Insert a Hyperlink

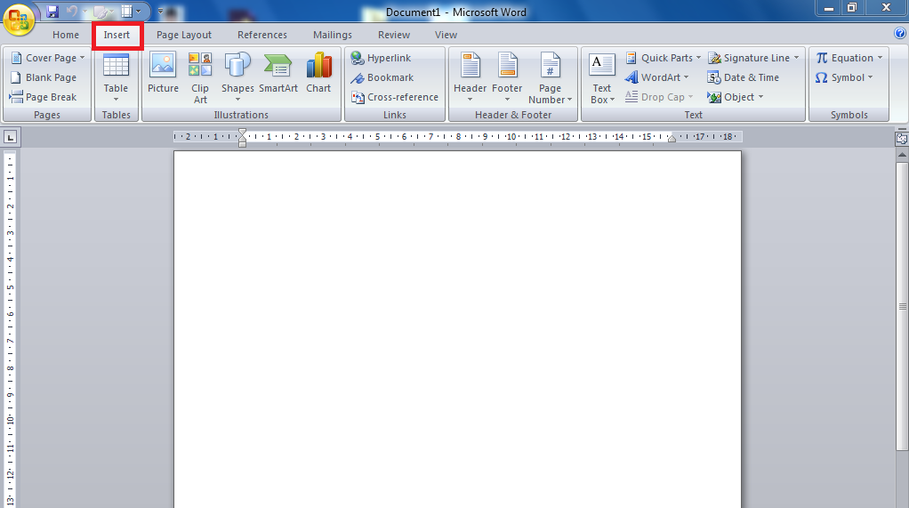tap(382, 58)
